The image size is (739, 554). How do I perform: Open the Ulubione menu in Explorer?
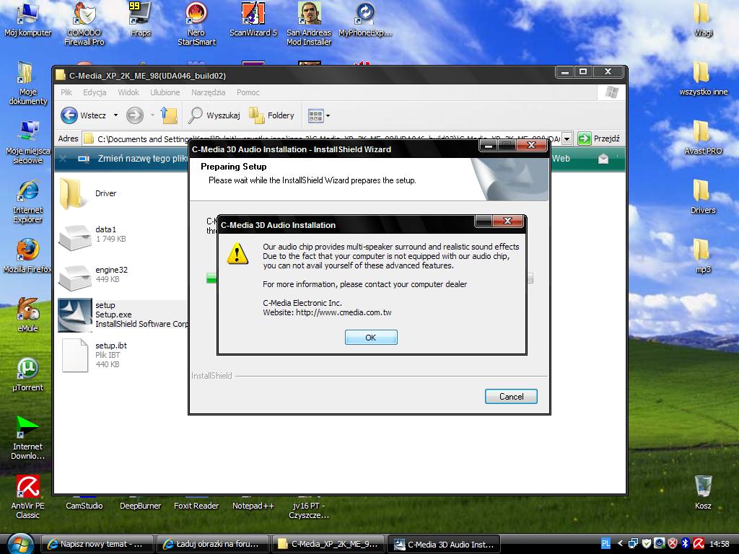[x=165, y=92]
